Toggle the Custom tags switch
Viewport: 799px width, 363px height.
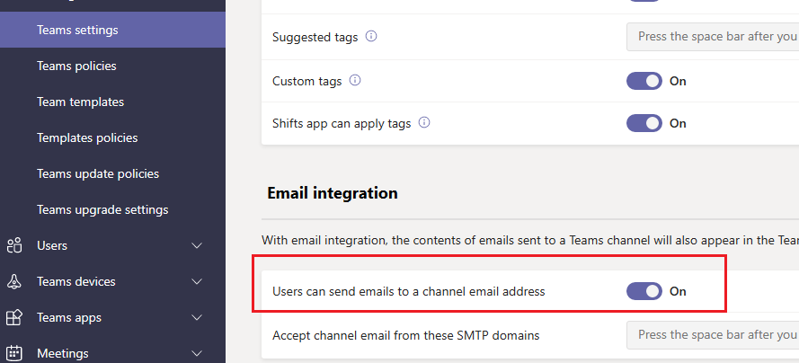(x=644, y=81)
